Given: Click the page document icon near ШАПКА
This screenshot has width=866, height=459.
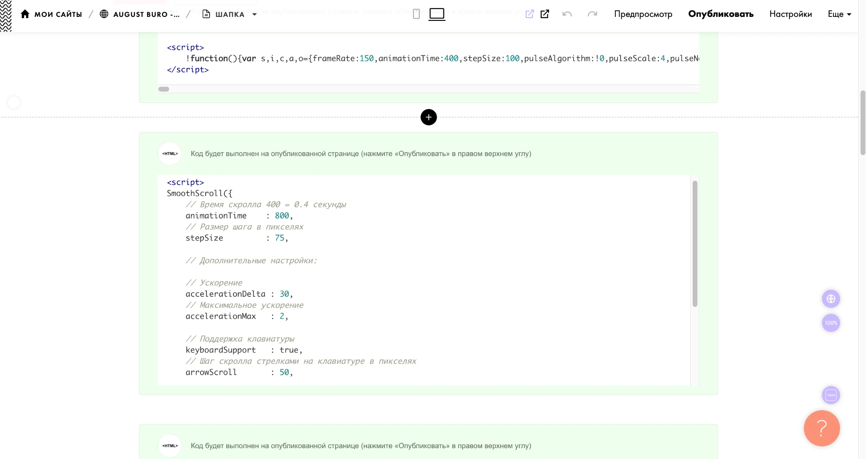Looking at the screenshot, I should 207,14.
